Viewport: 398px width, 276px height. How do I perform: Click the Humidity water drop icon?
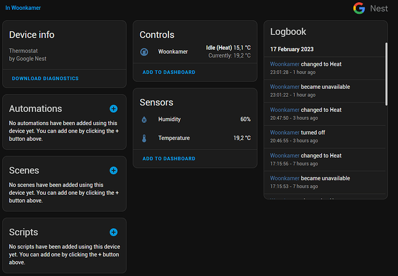[144, 119]
